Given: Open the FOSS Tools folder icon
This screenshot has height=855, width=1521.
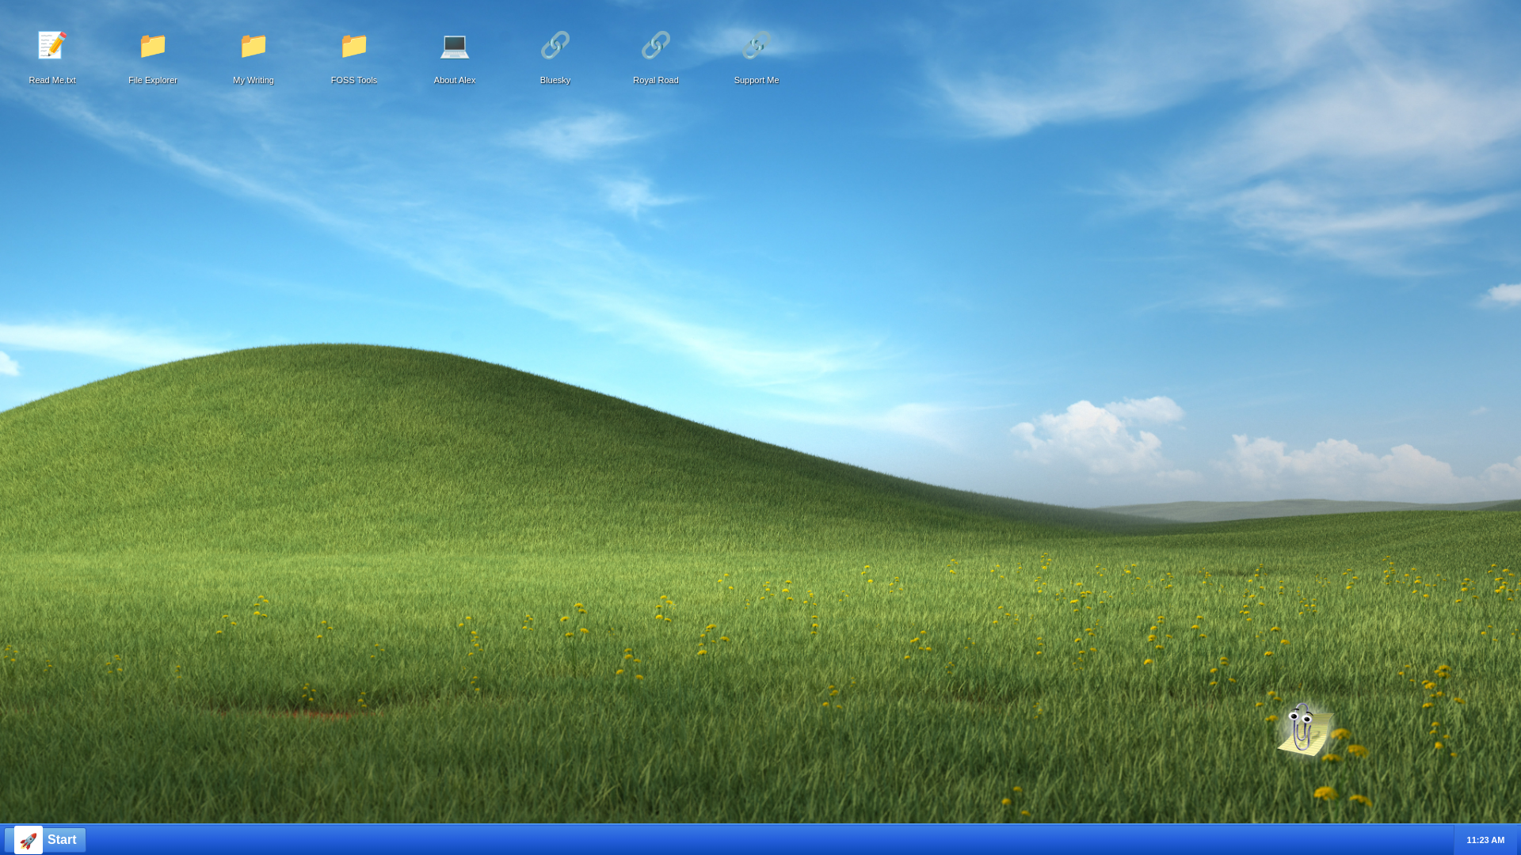Looking at the screenshot, I should pyautogui.click(x=354, y=46).
